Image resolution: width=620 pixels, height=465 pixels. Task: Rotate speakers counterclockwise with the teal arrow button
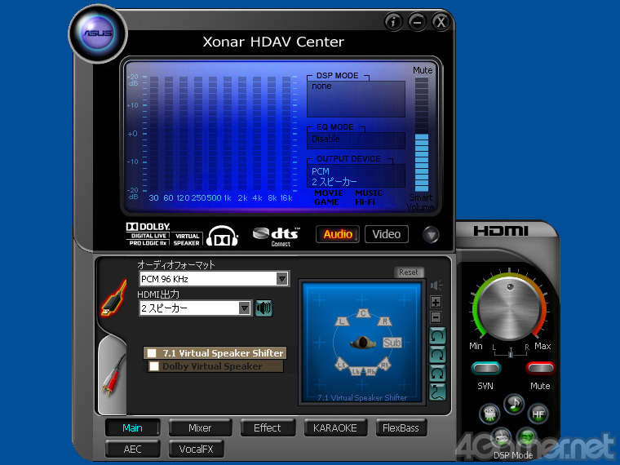437,336
